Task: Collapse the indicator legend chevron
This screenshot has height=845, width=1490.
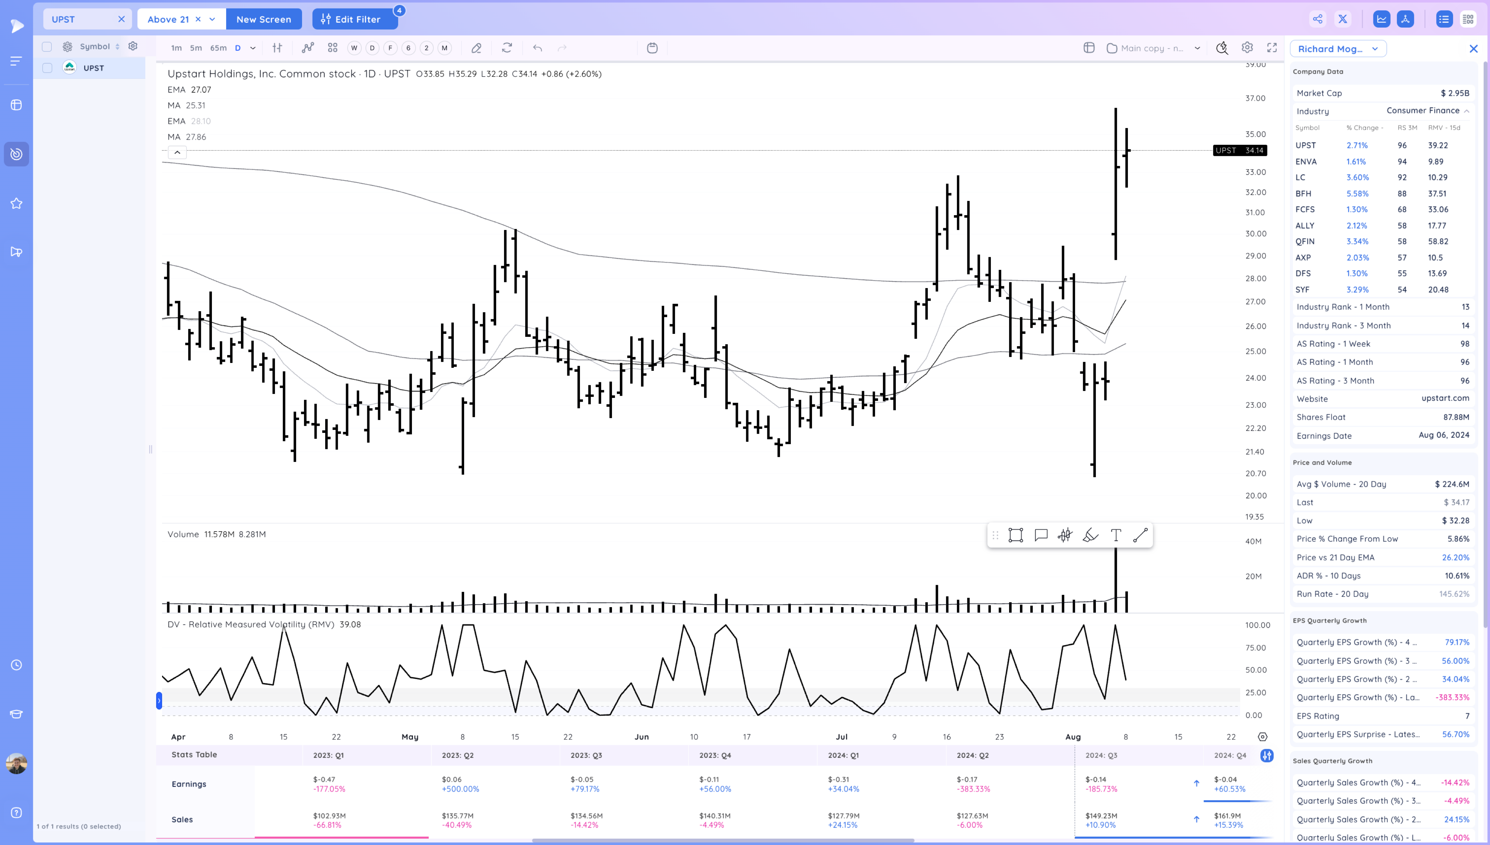Action: tap(177, 153)
